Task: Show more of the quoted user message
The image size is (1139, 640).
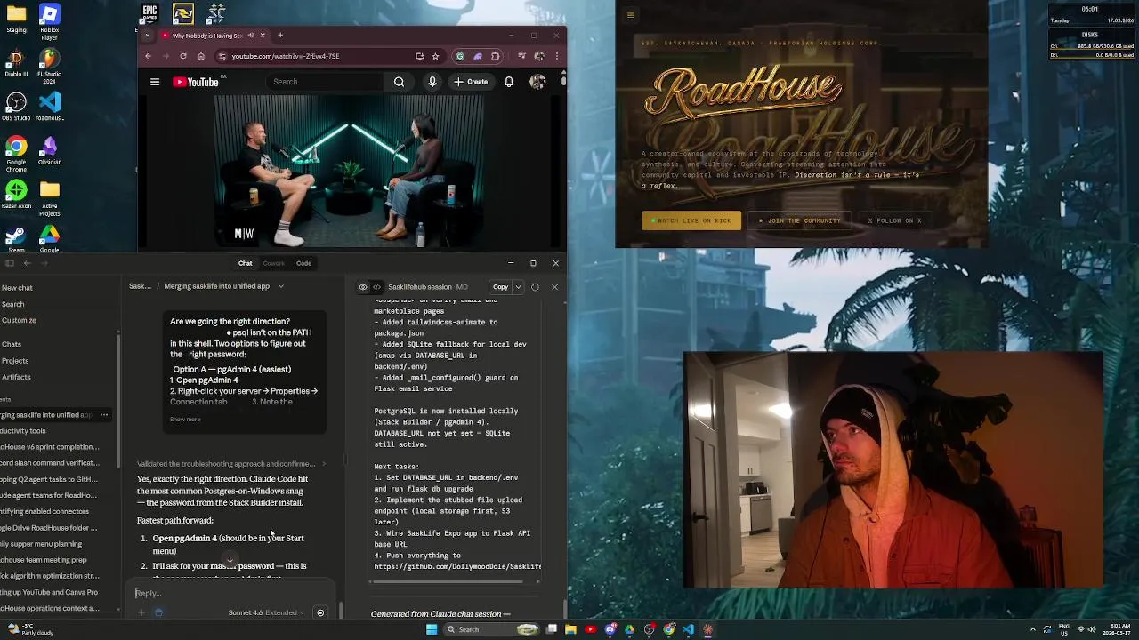Action: point(185,420)
